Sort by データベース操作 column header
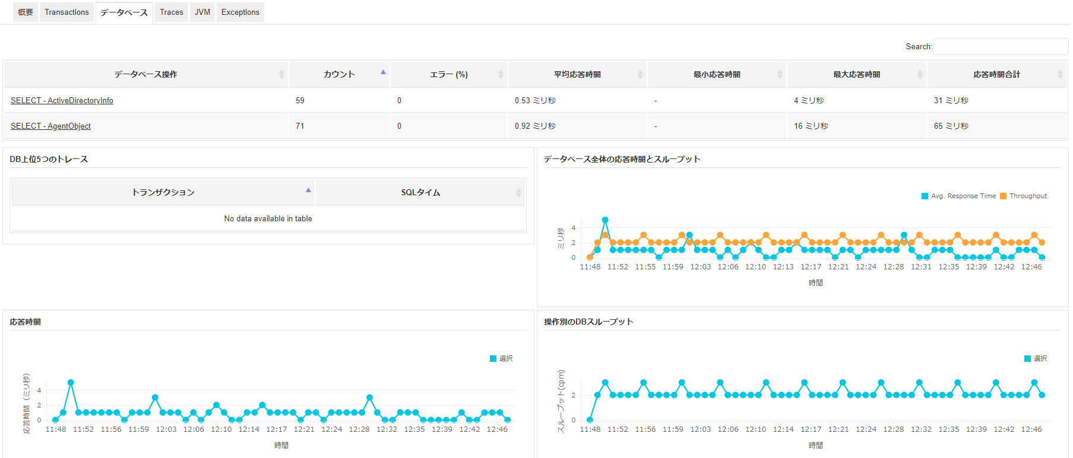Image resolution: width=1073 pixels, height=458 pixels. (x=145, y=74)
